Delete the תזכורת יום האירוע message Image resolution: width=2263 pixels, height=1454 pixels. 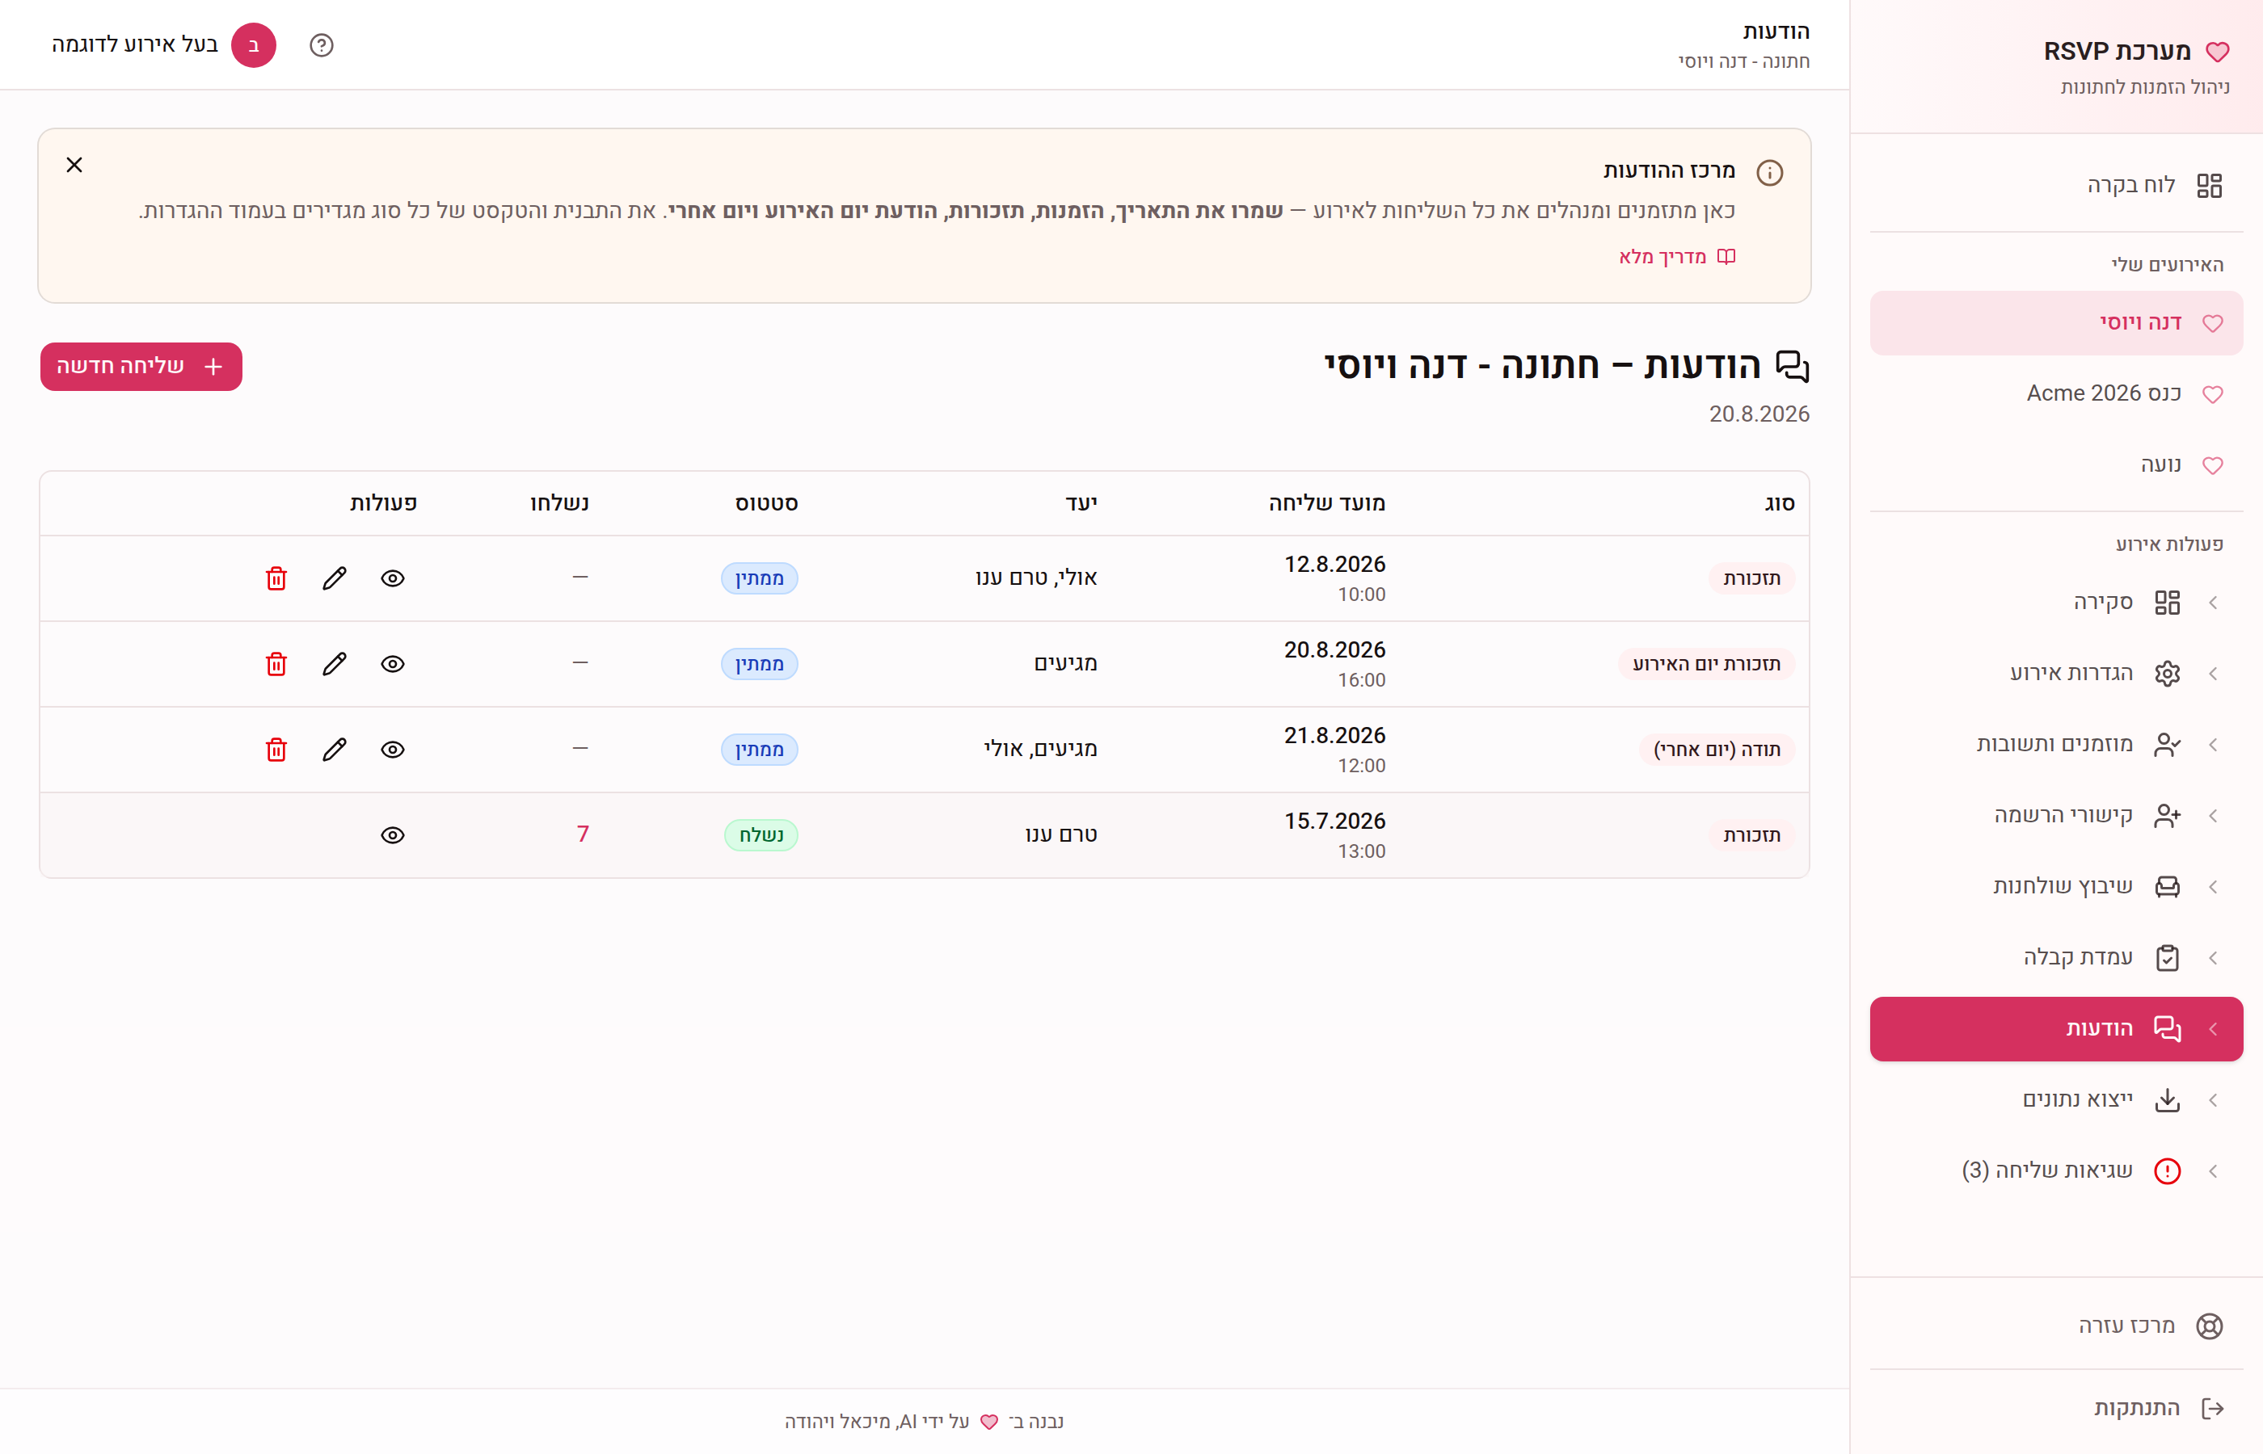(x=276, y=664)
